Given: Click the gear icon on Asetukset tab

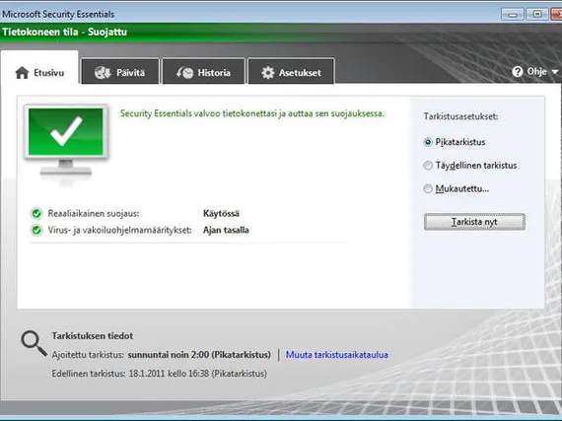Looking at the screenshot, I should 267,73.
